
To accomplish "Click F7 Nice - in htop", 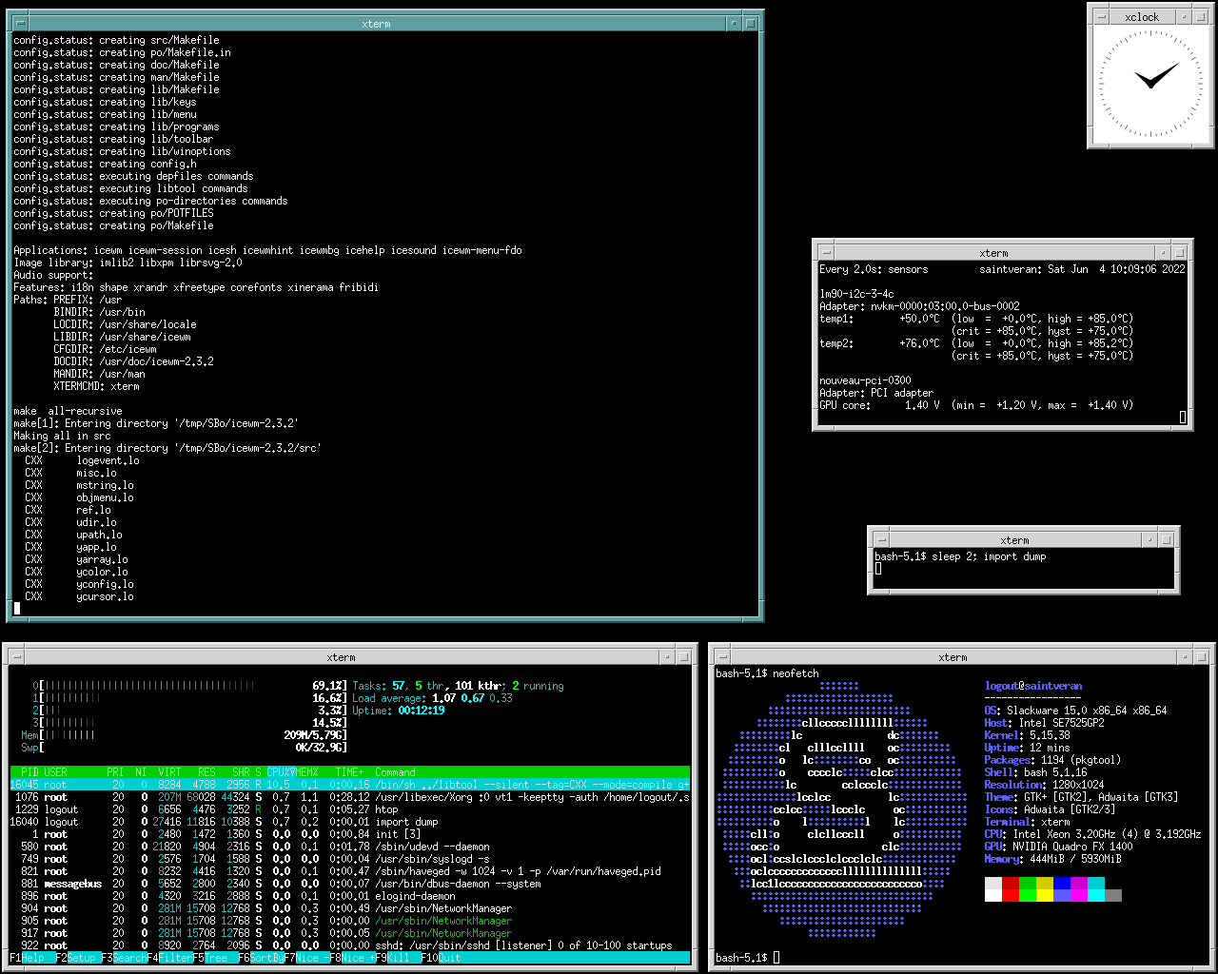I will pos(306,958).
